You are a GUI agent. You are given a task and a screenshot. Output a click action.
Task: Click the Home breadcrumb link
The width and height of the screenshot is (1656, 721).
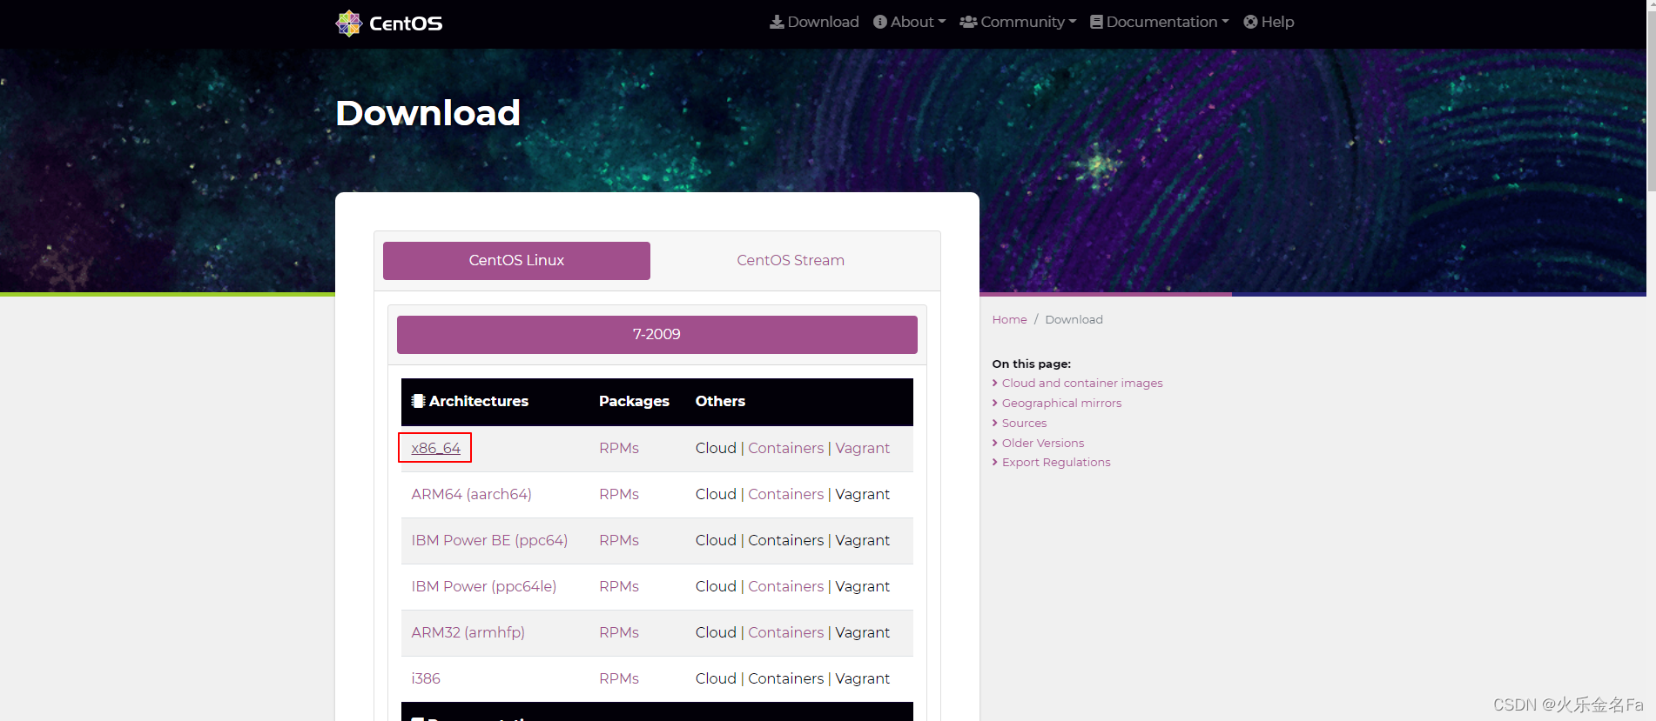[1009, 319]
